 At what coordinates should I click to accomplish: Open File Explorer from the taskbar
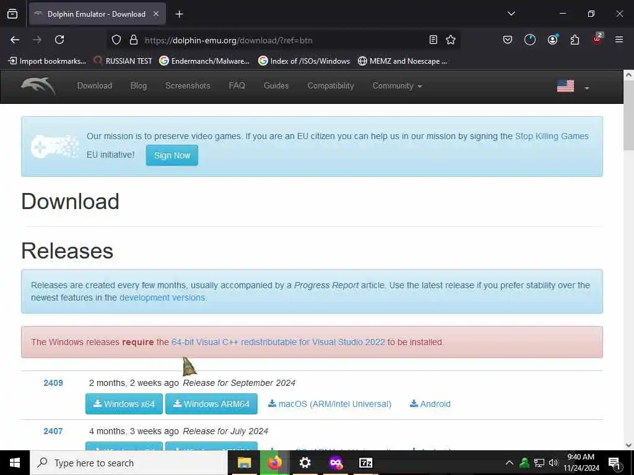point(244,463)
